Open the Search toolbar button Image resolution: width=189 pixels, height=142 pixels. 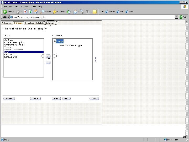pos(46,12)
